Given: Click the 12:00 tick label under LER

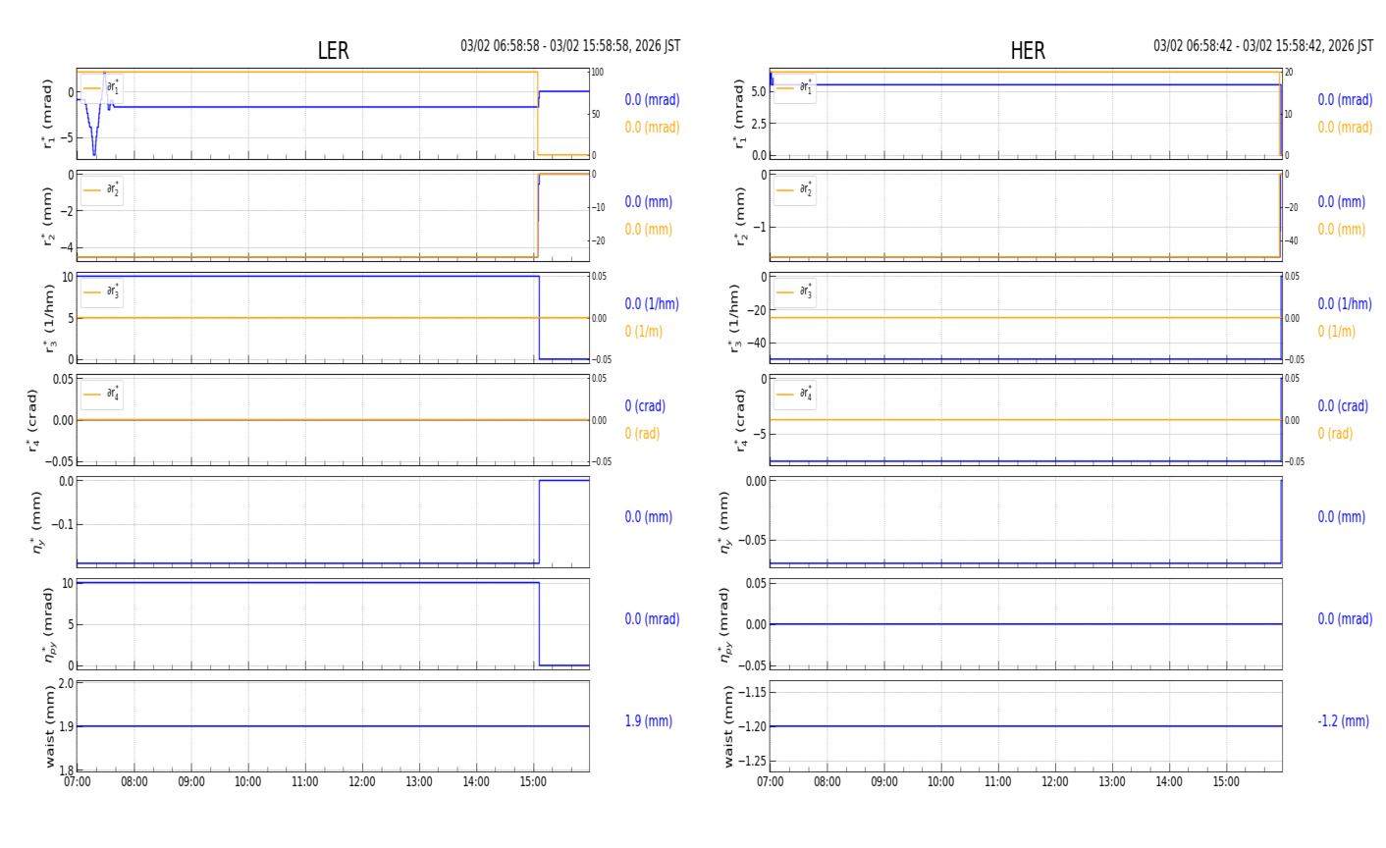Looking at the screenshot, I should 362,782.
